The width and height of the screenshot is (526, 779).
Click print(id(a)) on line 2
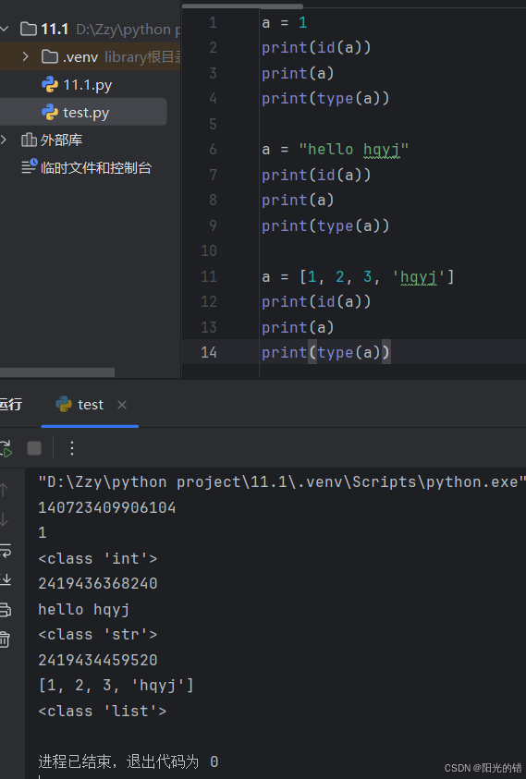(x=316, y=48)
